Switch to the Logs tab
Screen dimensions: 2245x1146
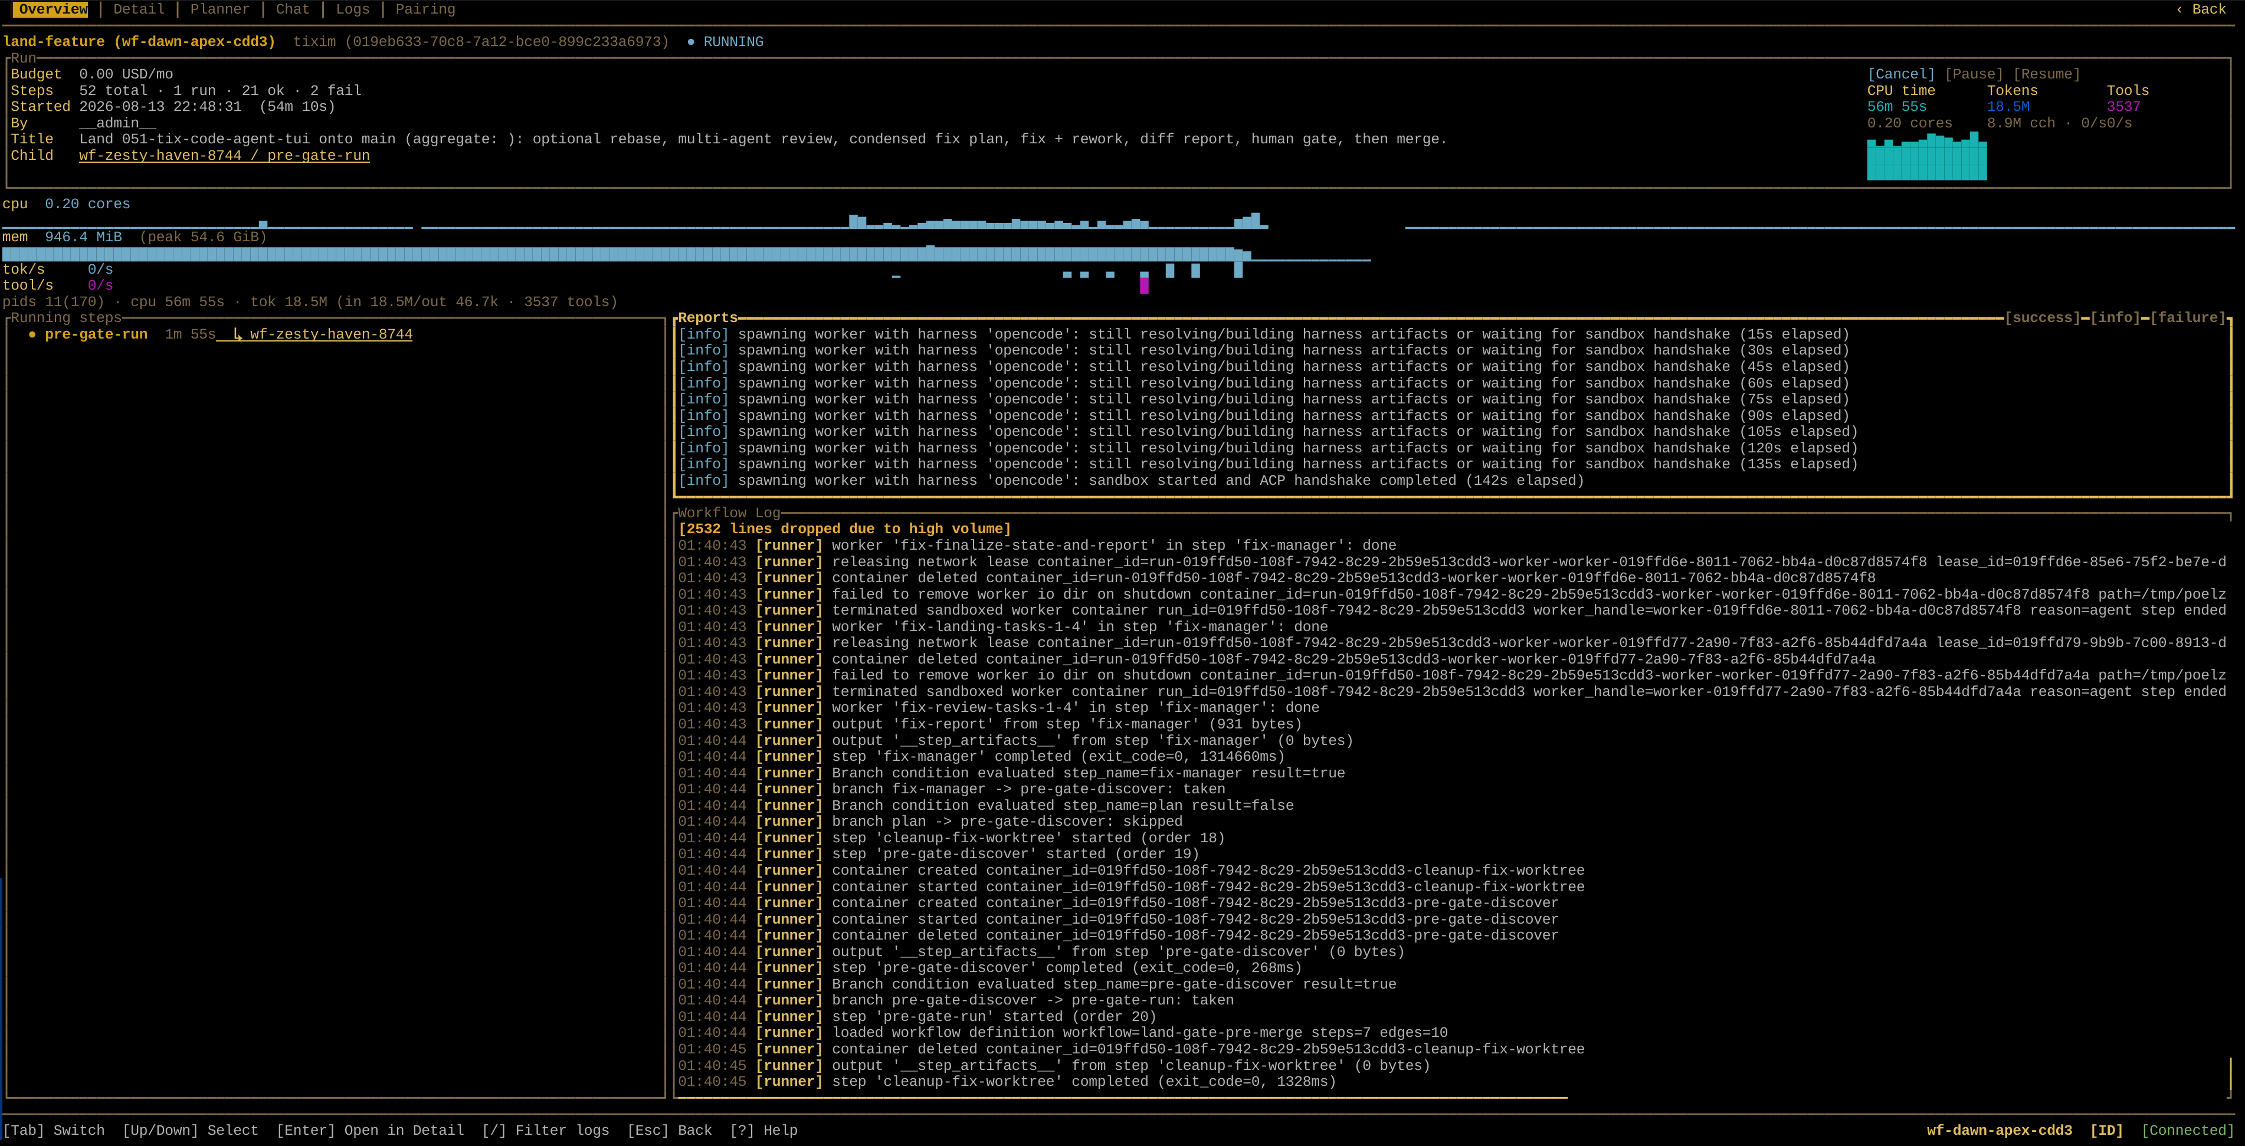(x=352, y=9)
